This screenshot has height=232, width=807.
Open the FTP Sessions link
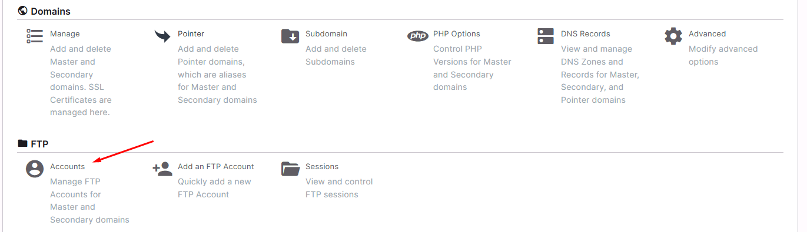[x=322, y=167]
